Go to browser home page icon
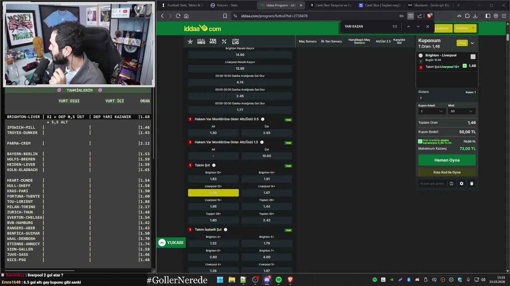The height and width of the screenshot is (286, 510). (186, 16)
